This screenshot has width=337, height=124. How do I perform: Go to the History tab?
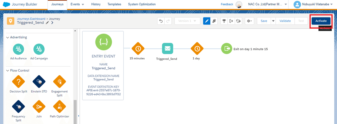click(96, 4)
